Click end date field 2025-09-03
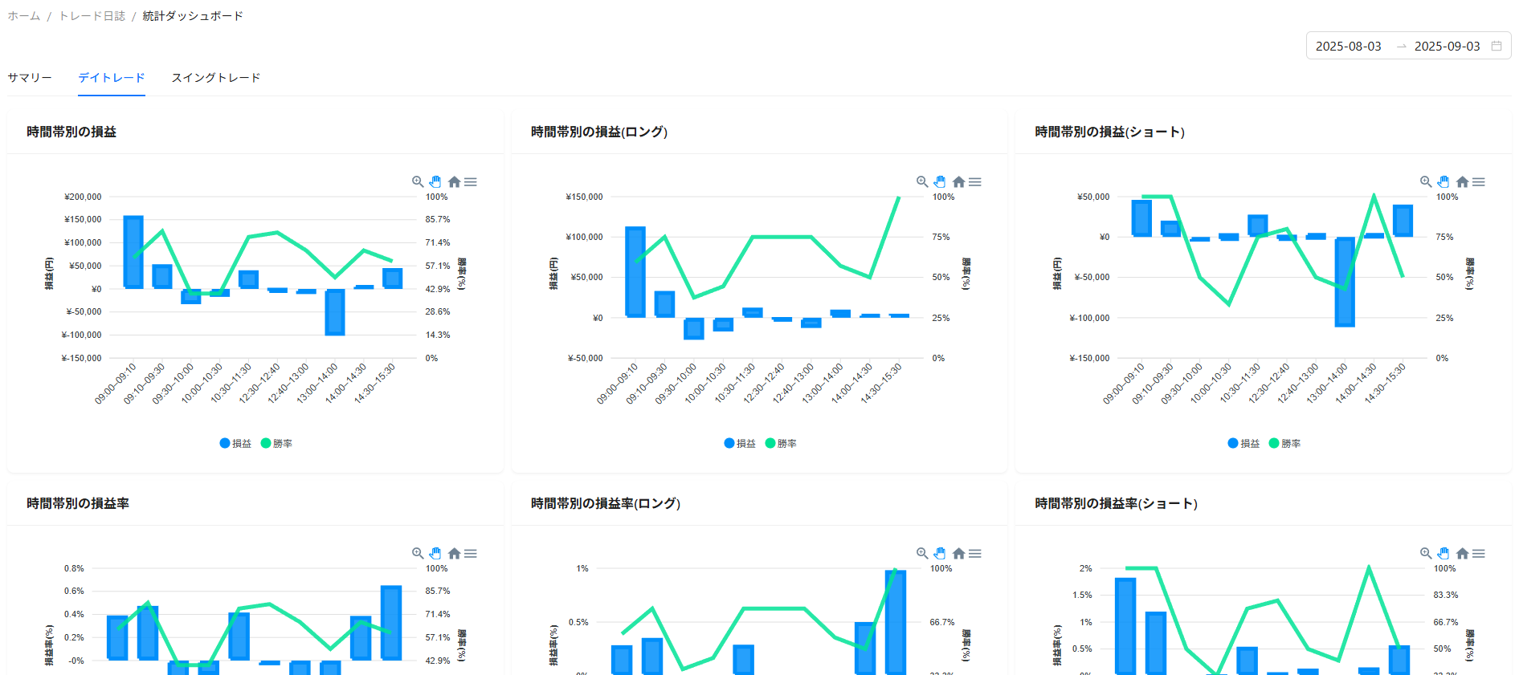This screenshot has height=675, width=1515. click(x=1448, y=46)
